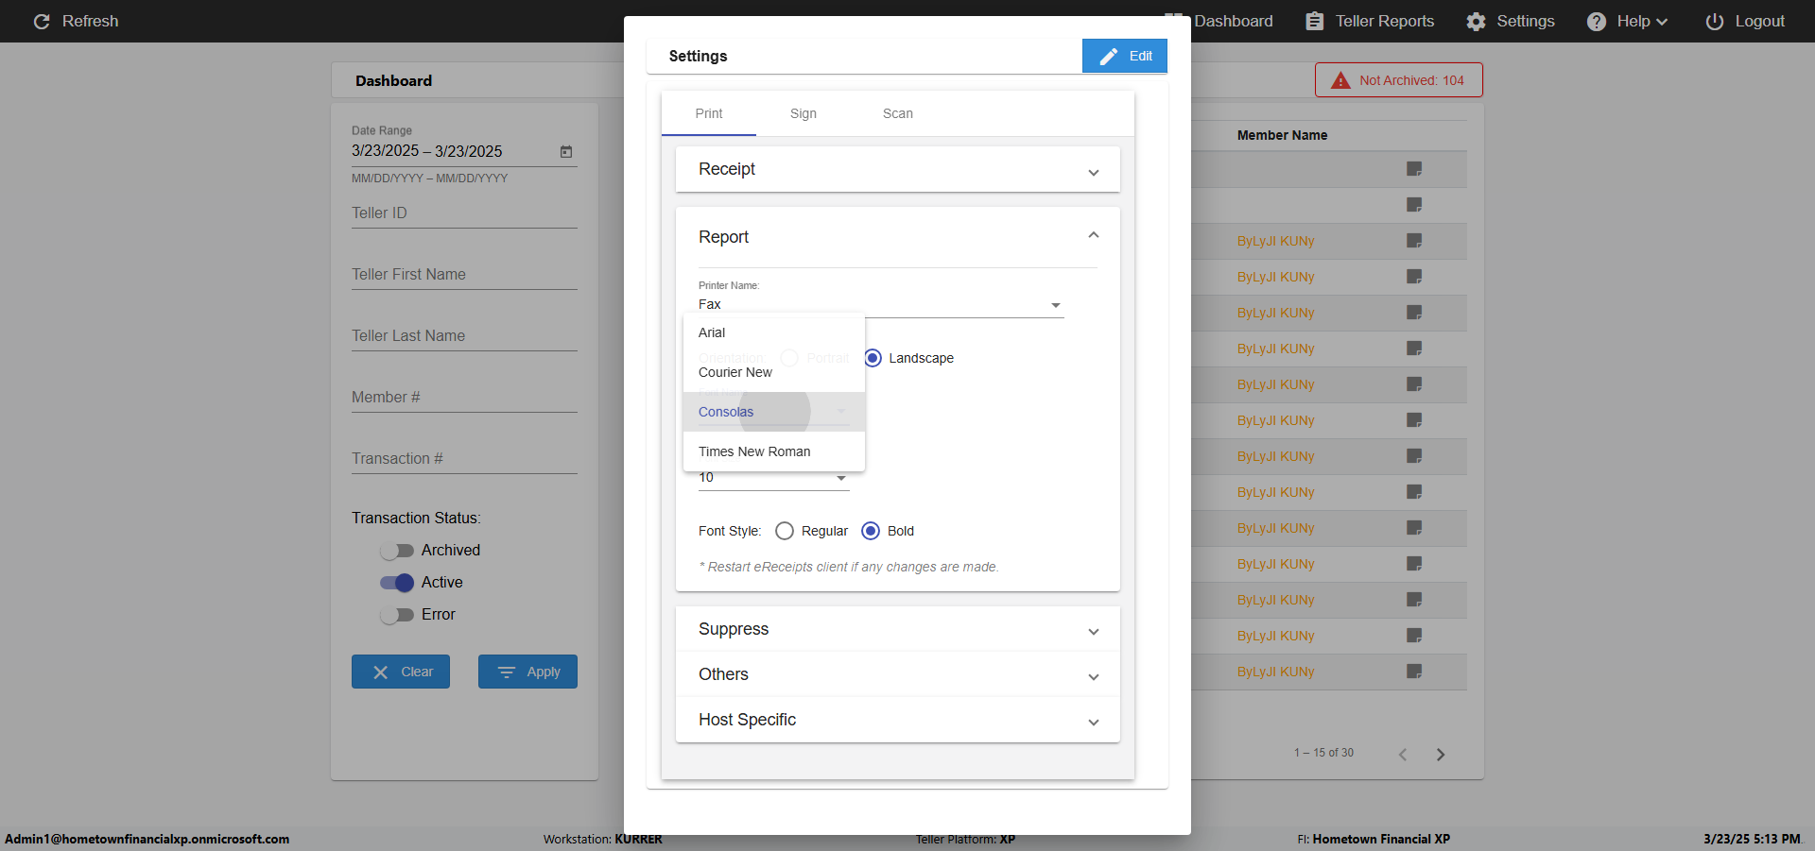Click the Teller First Name field
The image size is (1815, 851).
[464, 275]
